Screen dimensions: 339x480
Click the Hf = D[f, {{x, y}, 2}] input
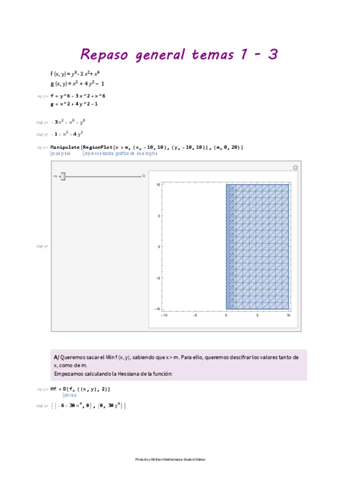pos(80,389)
